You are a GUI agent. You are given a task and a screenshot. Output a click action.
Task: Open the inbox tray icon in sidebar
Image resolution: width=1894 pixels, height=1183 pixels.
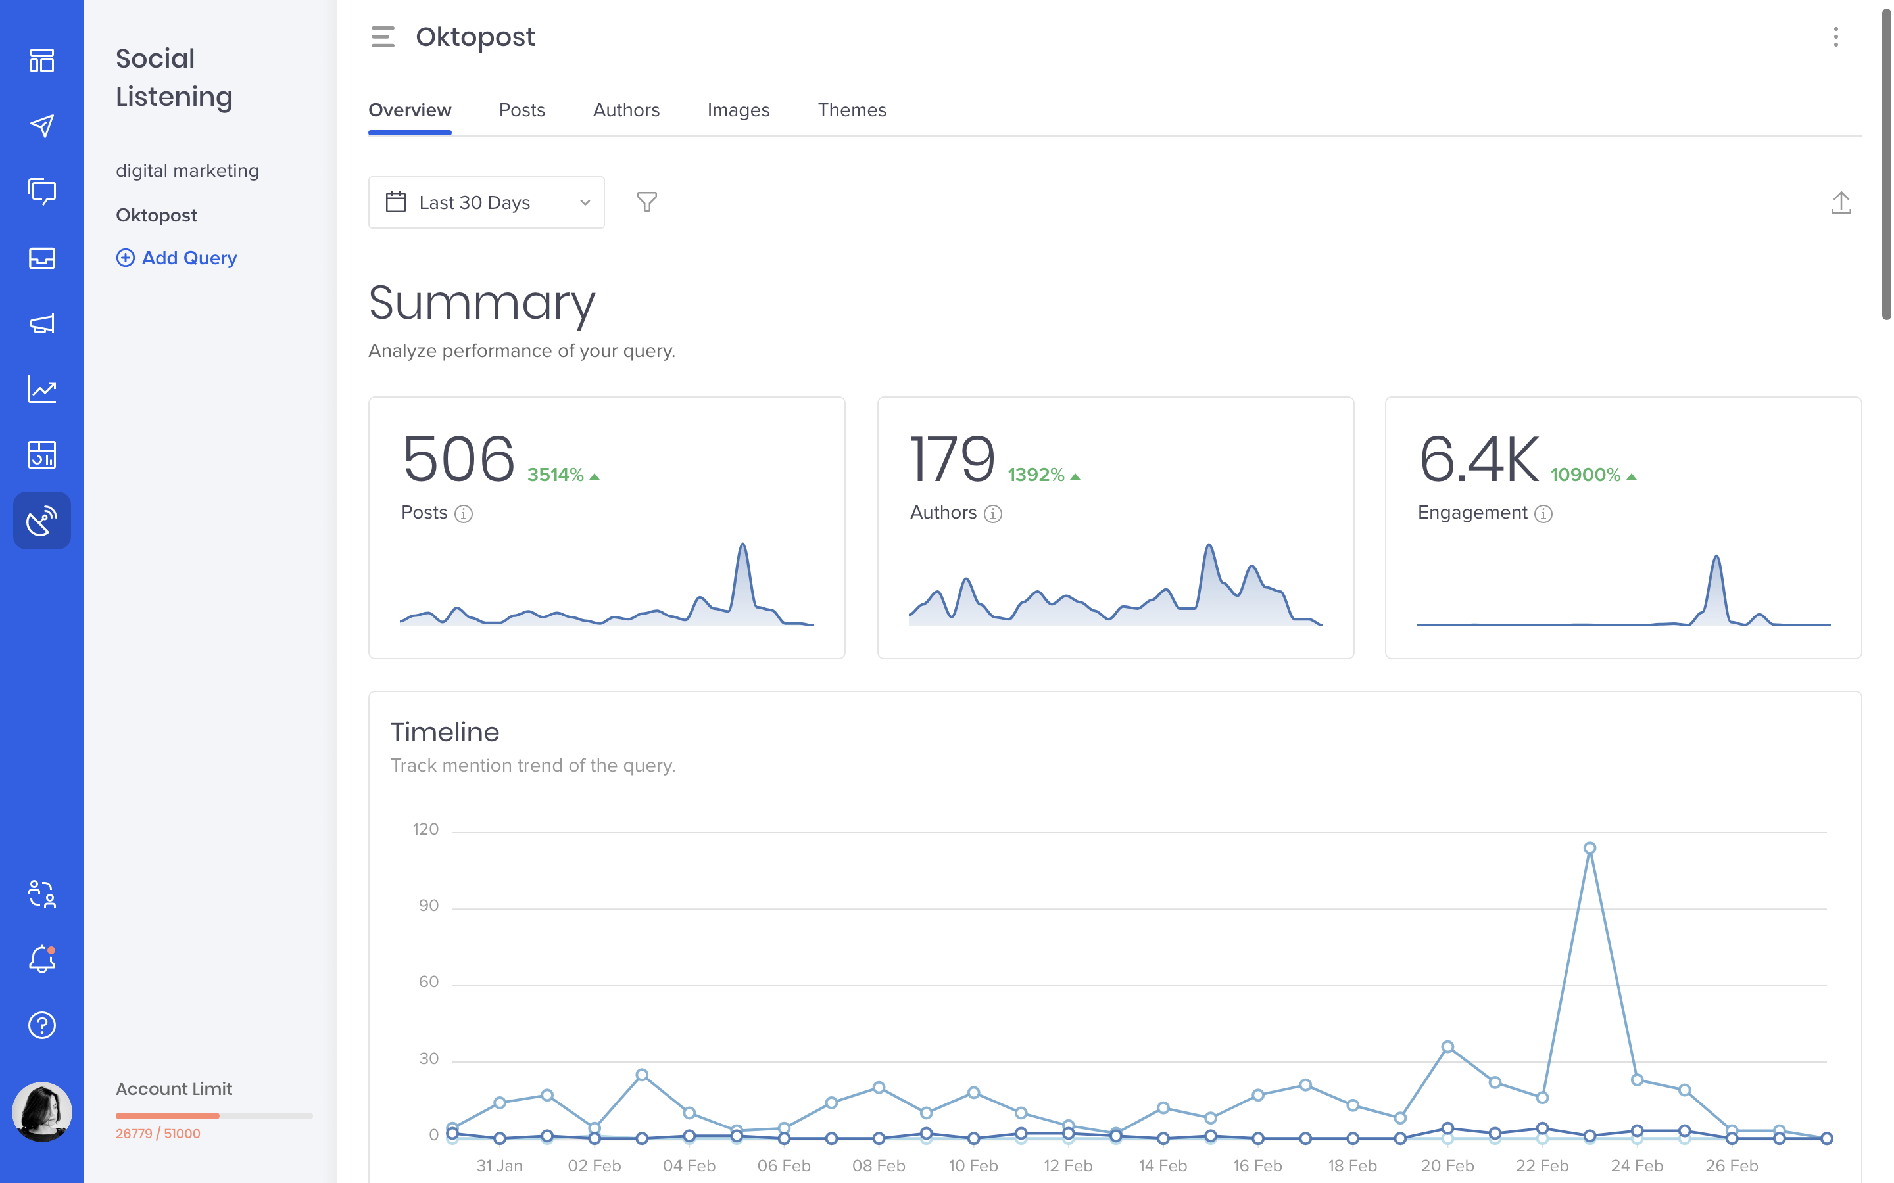[41, 258]
